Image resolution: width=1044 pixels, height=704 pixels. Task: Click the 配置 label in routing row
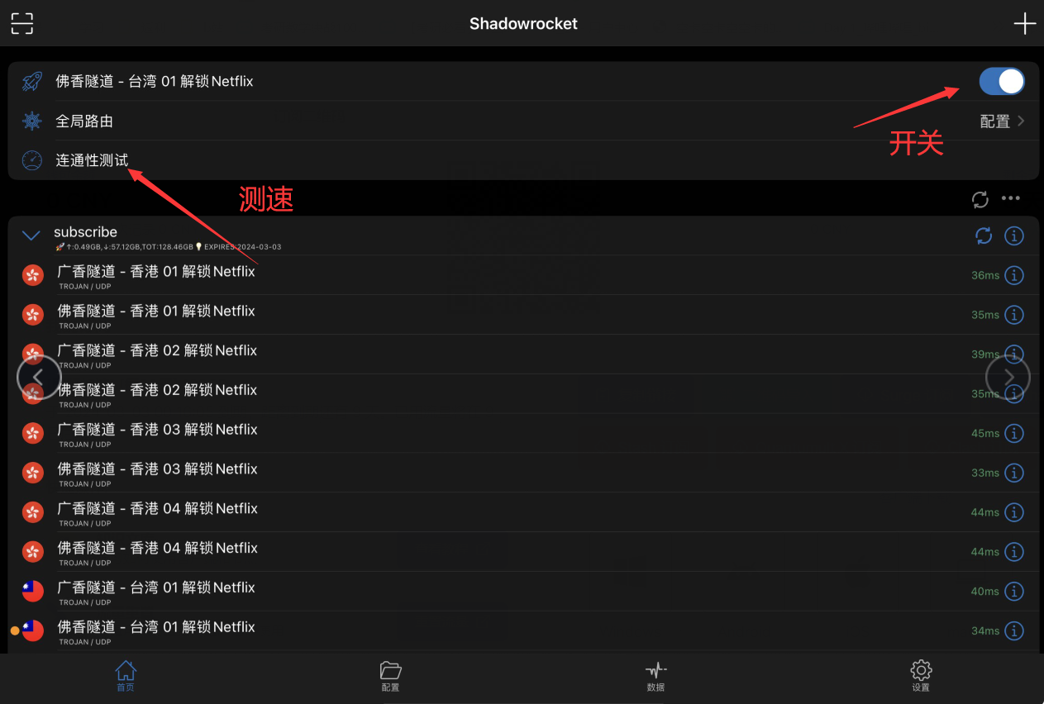(995, 121)
